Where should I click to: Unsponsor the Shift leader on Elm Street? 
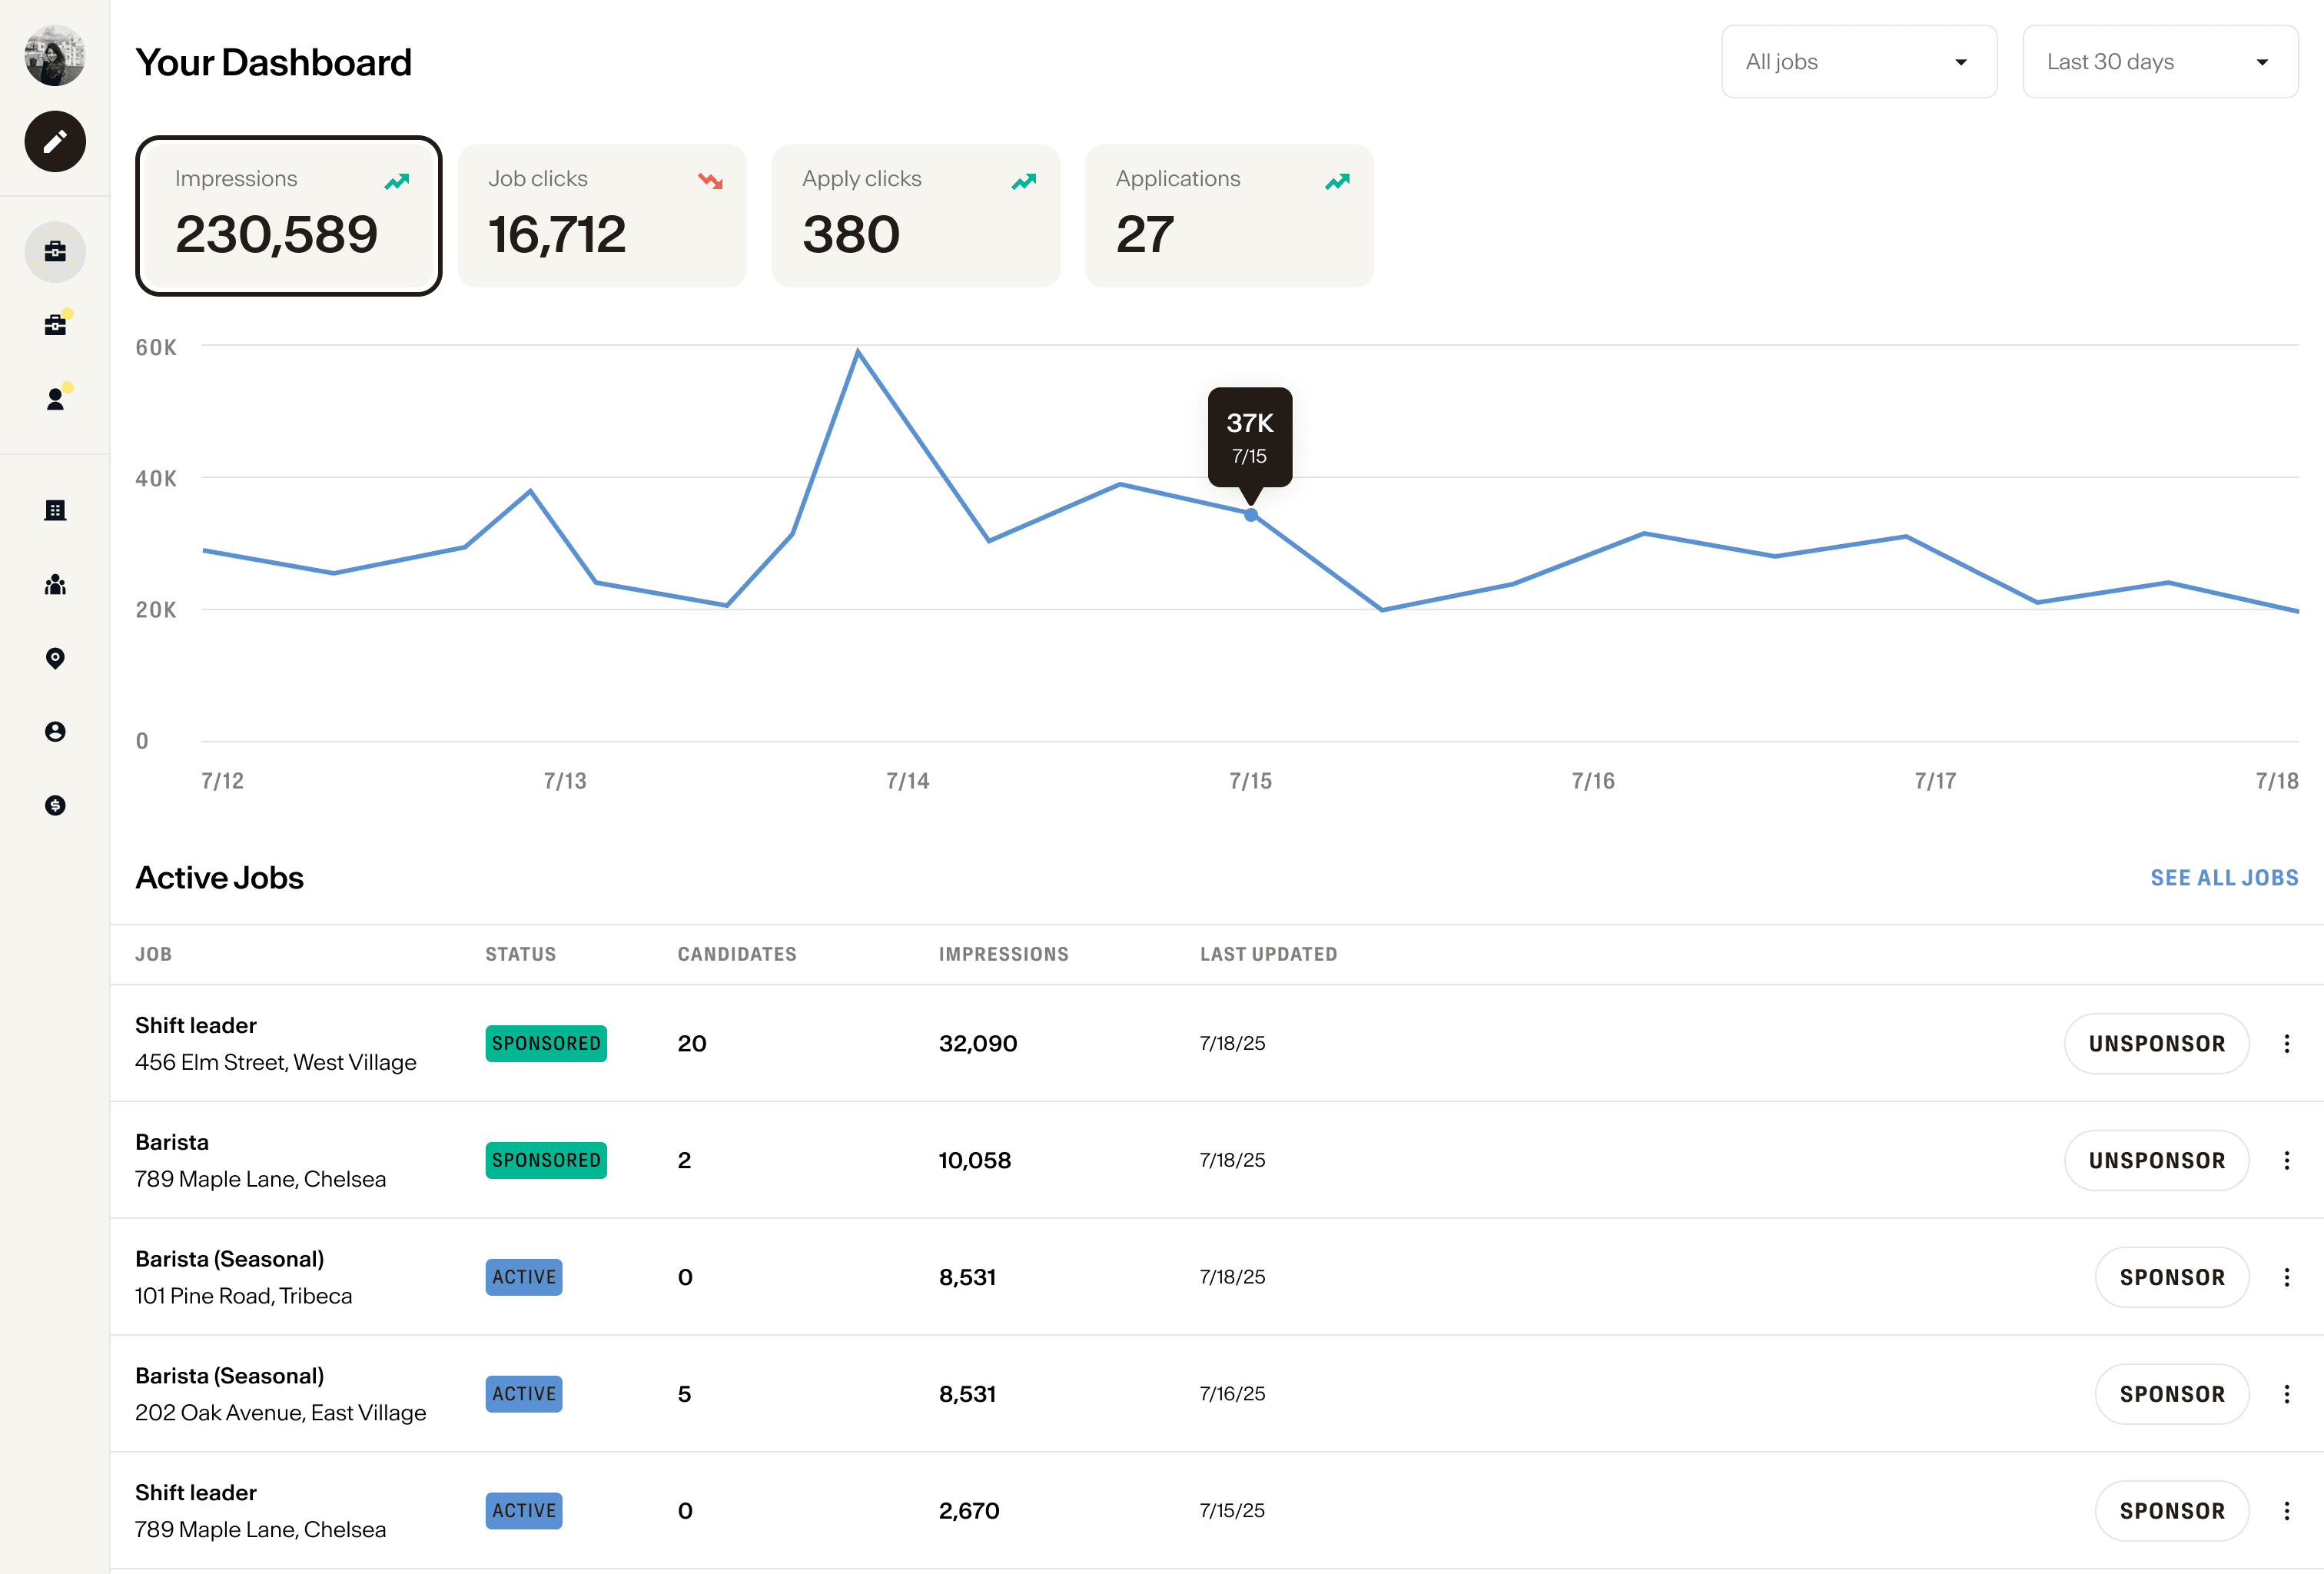(x=2157, y=1043)
